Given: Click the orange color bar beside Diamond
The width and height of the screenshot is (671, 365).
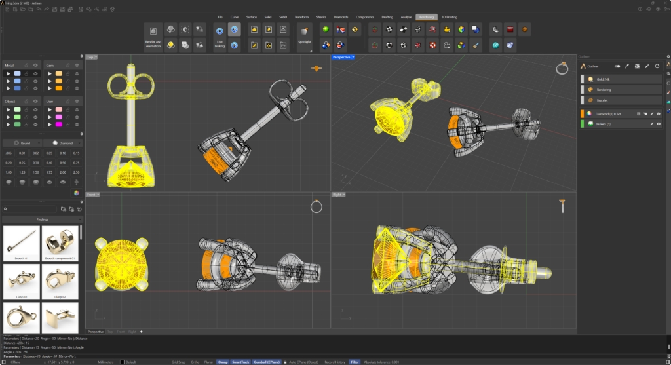Looking at the screenshot, I should (583, 113).
